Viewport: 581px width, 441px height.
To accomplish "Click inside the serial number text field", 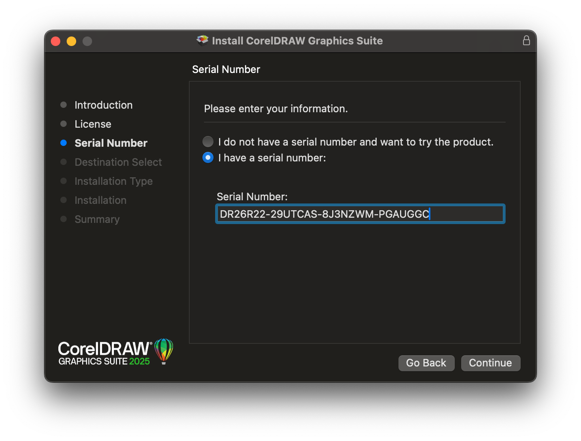I will [x=360, y=214].
